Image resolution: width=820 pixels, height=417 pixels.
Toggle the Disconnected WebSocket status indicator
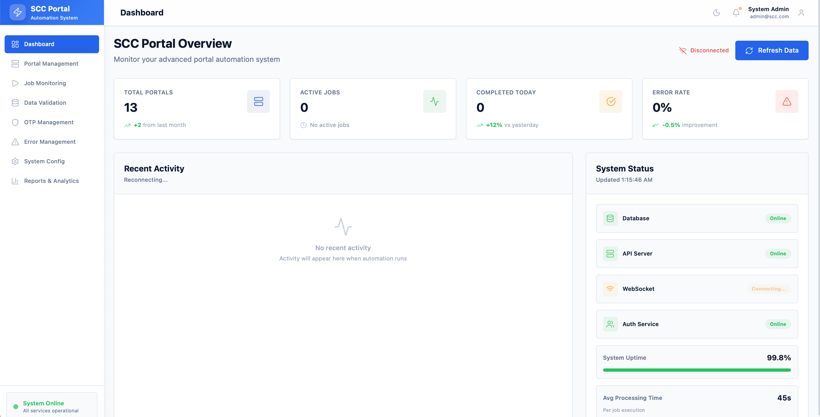(704, 50)
